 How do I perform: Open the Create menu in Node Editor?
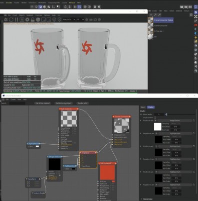point(13,99)
